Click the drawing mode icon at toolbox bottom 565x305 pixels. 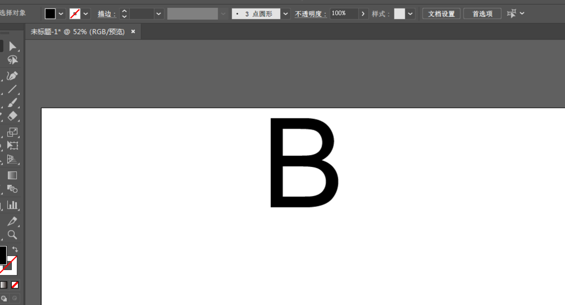coord(4,299)
